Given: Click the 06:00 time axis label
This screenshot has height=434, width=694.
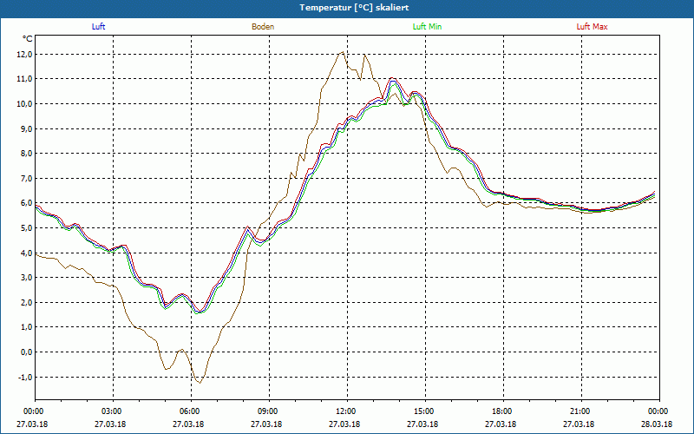Looking at the screenshot, I should (x=191, y=411).
